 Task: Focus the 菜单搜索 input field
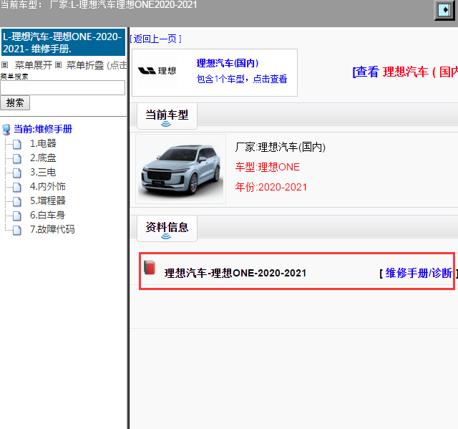coord(62,87)
